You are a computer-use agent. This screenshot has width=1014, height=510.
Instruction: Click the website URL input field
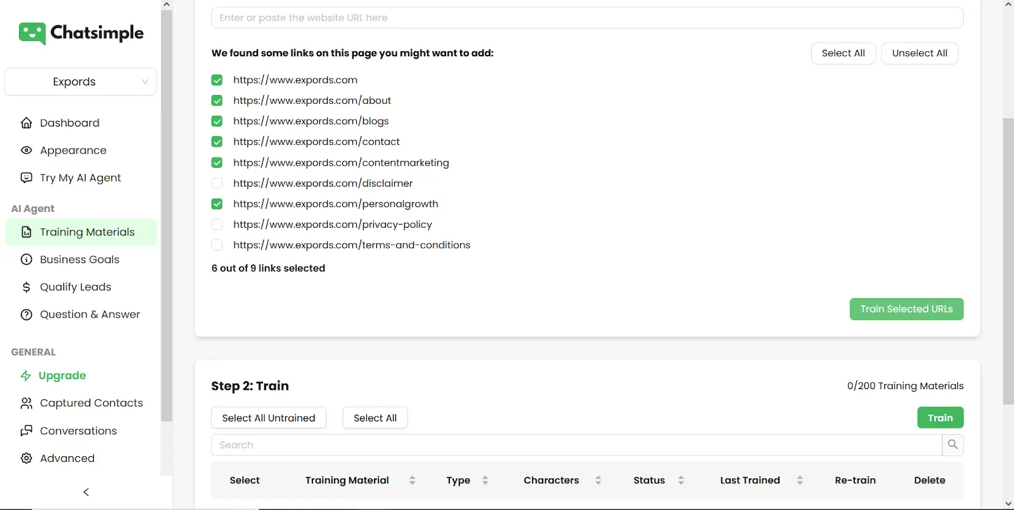[x=587, y=18]
